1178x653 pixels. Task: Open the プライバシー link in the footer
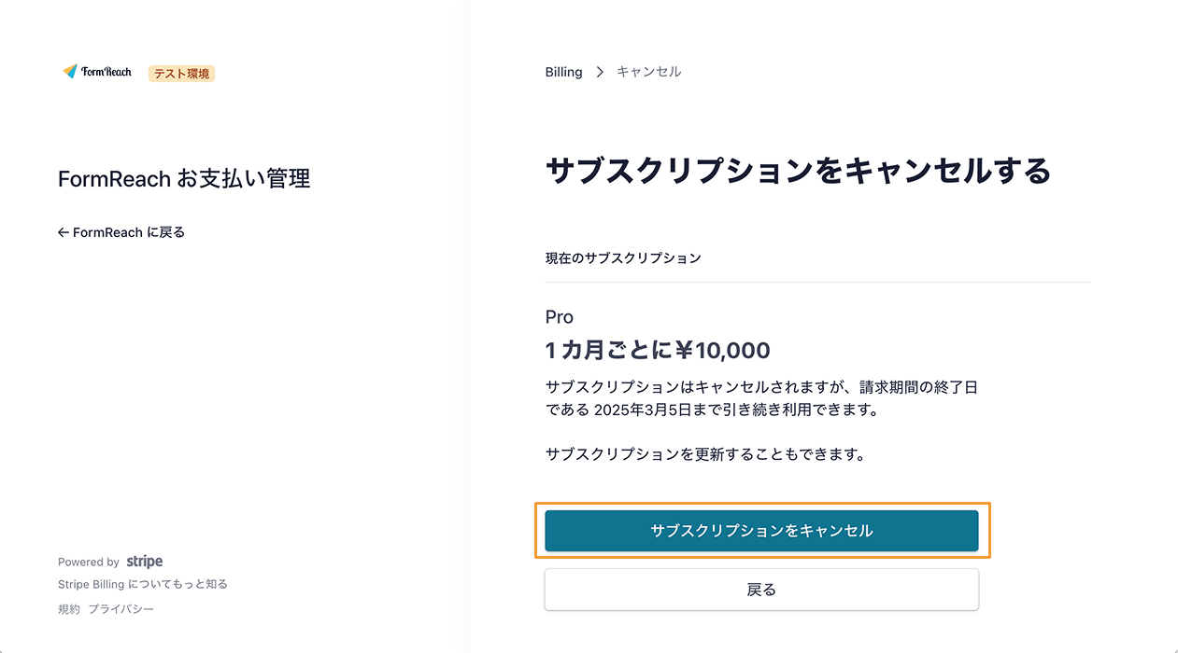[x=122, y=608]
